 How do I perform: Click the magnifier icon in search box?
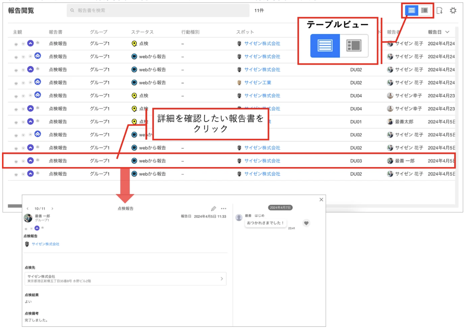tap(72, 10)
